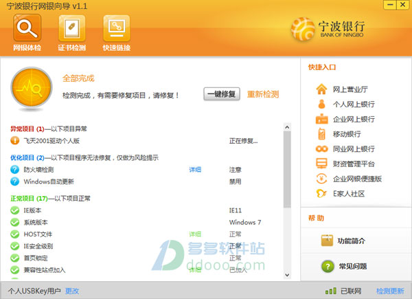This screenshot has height=299, width=412.
Task: Open the E家人社区 shortcut
Action: click(349, 194)
